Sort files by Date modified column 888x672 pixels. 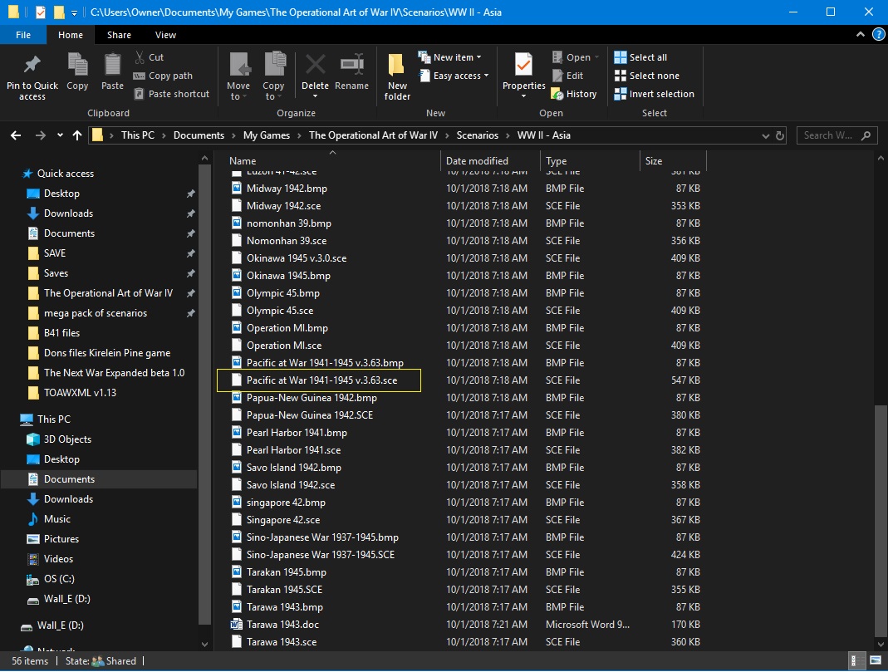pos(477,161)
